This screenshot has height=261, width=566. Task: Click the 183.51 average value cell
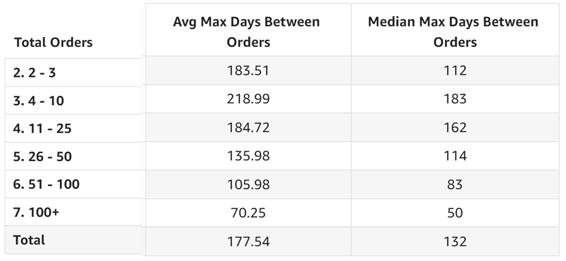coord(248,70)
